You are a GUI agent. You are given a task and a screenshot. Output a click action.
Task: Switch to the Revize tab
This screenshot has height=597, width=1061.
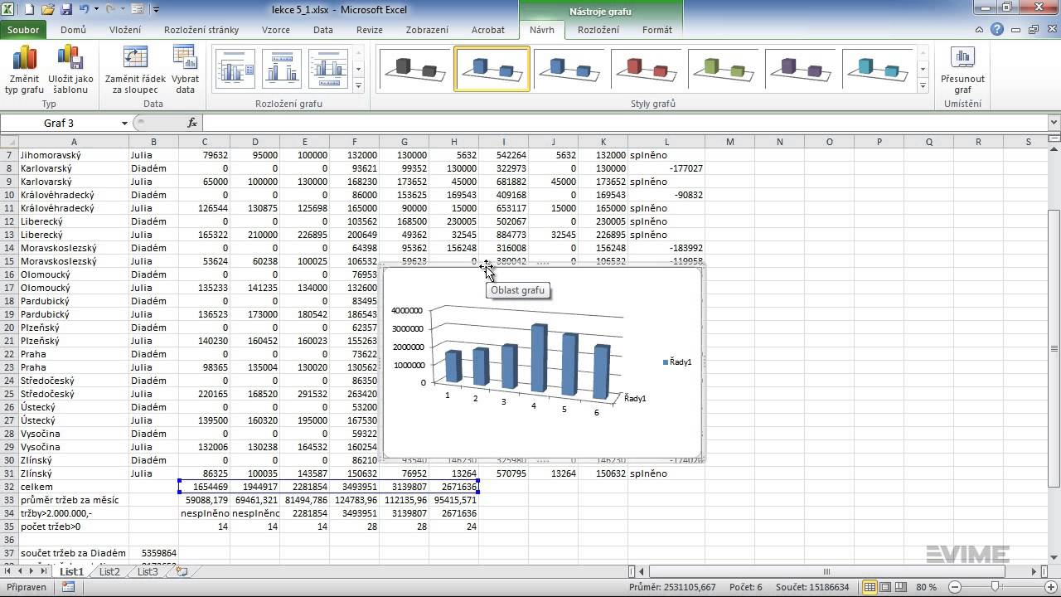(x=370, y=30)
